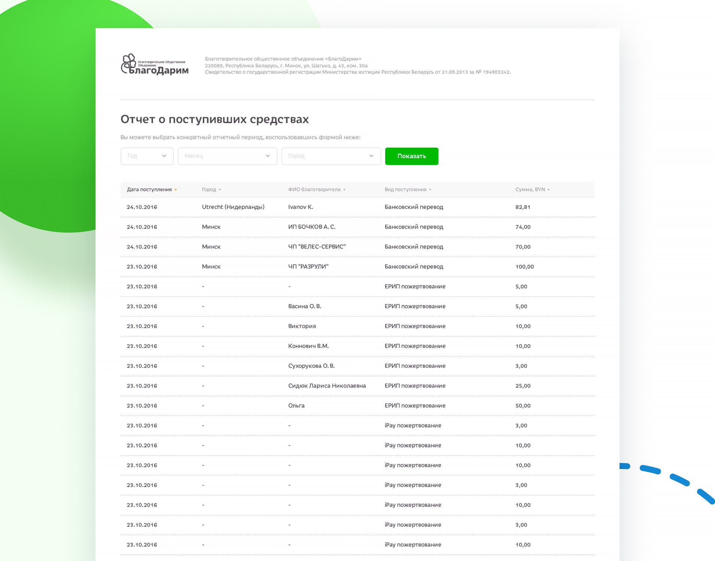The width and height of the screenshot is (715, 561).
Task: Click sort arrow beside Сумма, BYN
Action: pyautogui.click(x=549, y=190)
